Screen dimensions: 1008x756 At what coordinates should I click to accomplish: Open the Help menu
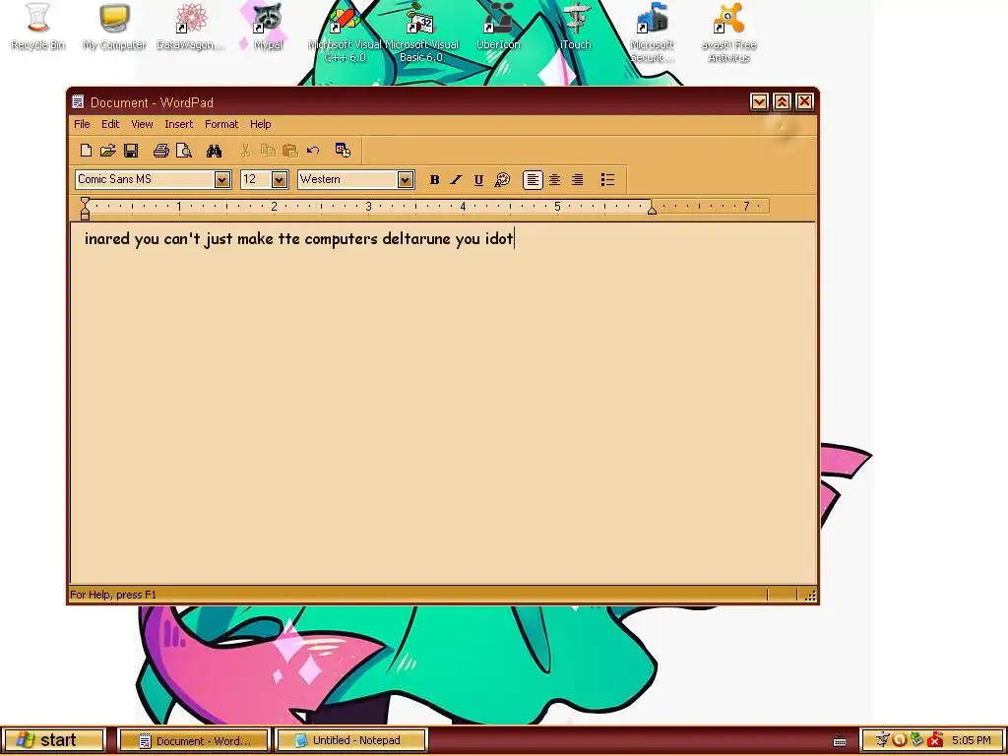[x=260, y=124]
